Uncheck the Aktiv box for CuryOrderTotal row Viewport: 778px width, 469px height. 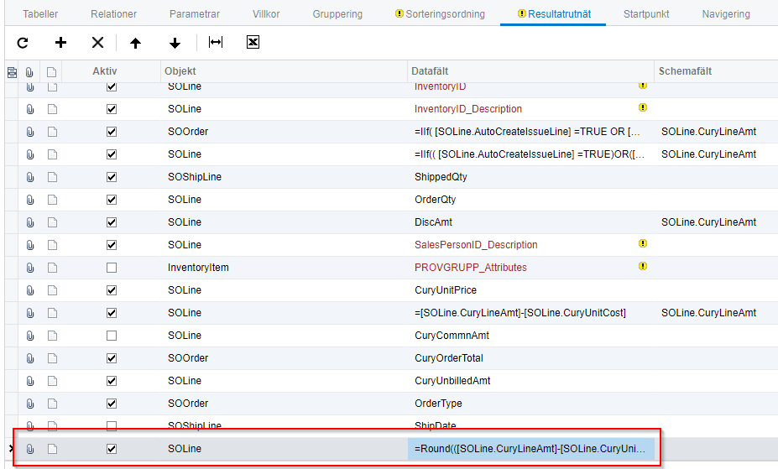112,358
